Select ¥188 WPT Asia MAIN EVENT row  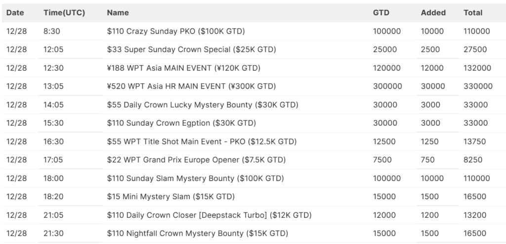pyautogui.click(x=183, y=68)
